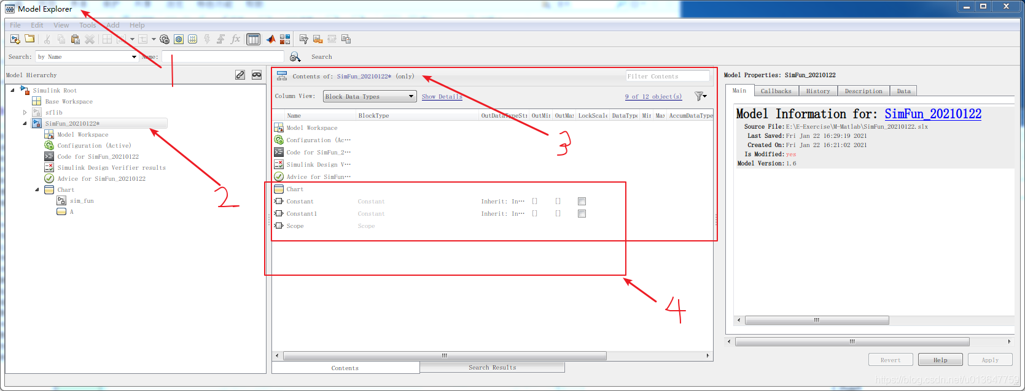The image size is (1025, 391).
Task: Switch to the Callbacks tab
Action: click(776, 91)
